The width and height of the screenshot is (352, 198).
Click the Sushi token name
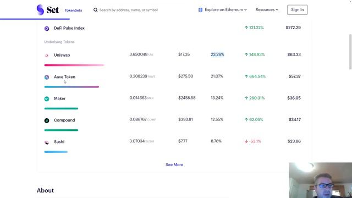[59, 142]
